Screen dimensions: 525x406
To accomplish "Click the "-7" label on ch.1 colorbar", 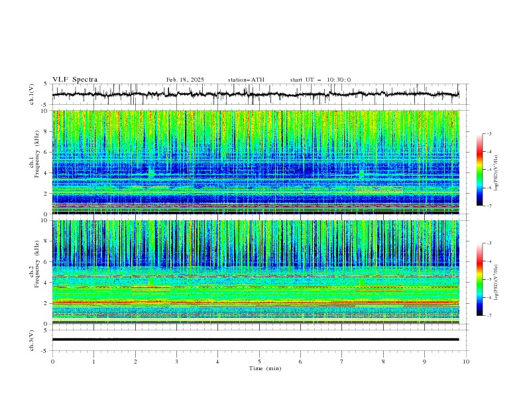I will click(x=489, y=206).
